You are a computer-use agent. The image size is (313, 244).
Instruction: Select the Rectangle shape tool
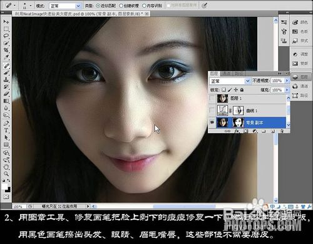[6, 145]
